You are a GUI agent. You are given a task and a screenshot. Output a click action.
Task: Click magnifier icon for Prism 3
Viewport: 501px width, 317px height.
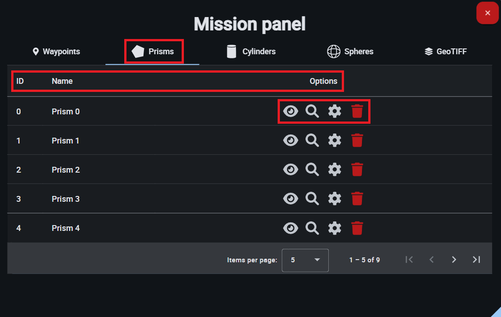click(x=312, y=199)
